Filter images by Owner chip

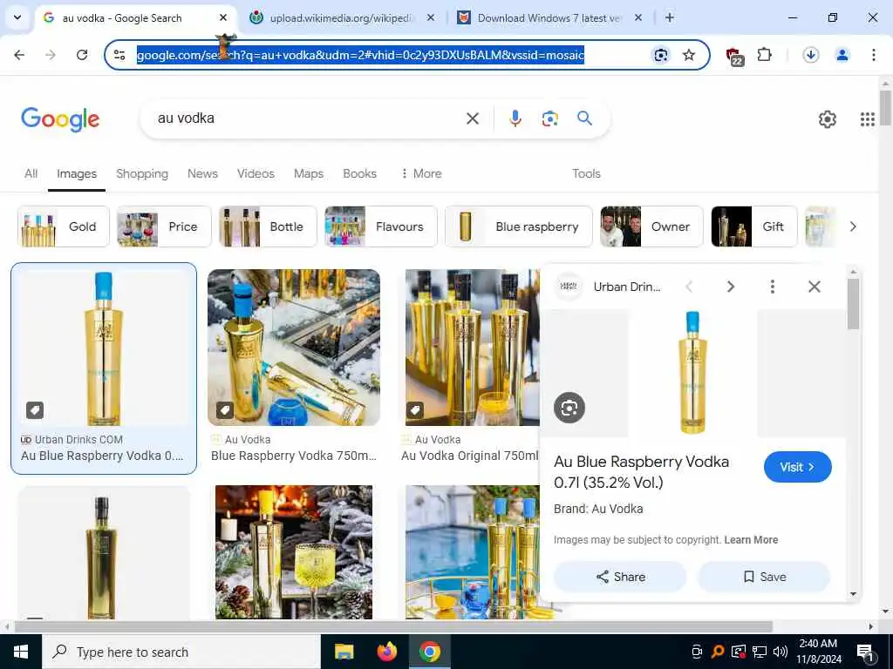click(651, 226)
